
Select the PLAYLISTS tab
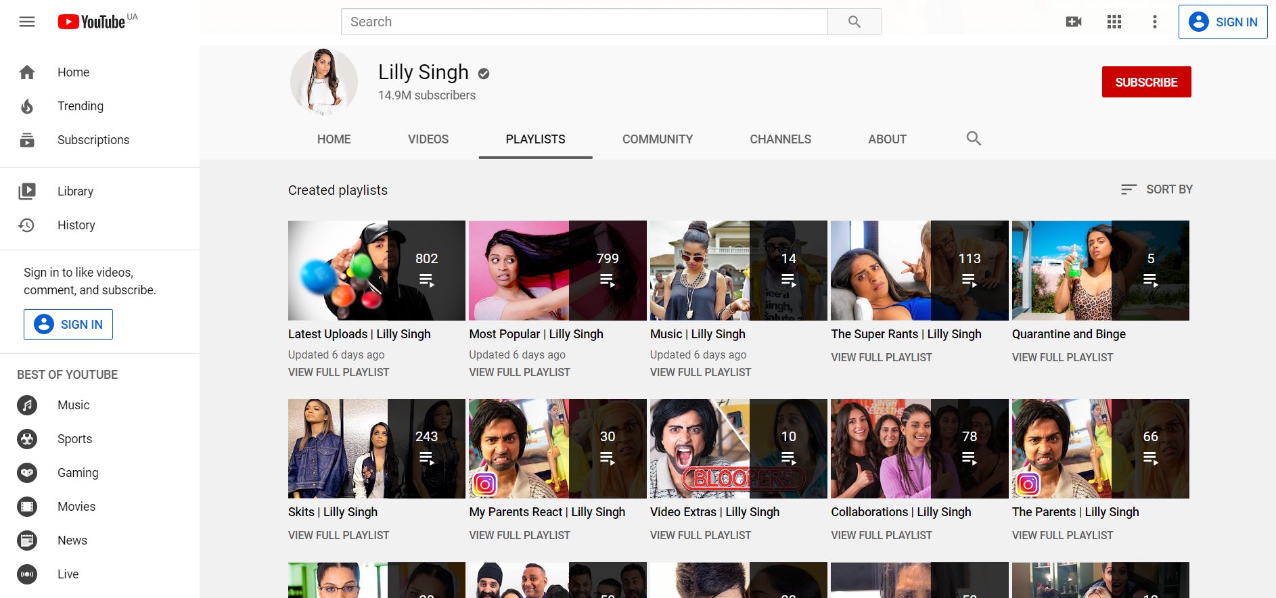point(536,139)
